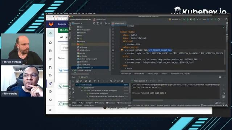Image resolution: width=232 pixels, height=130 pixels.
Task: Click the Docker Build breadcrumb below the editor
Action: (139, 74)
